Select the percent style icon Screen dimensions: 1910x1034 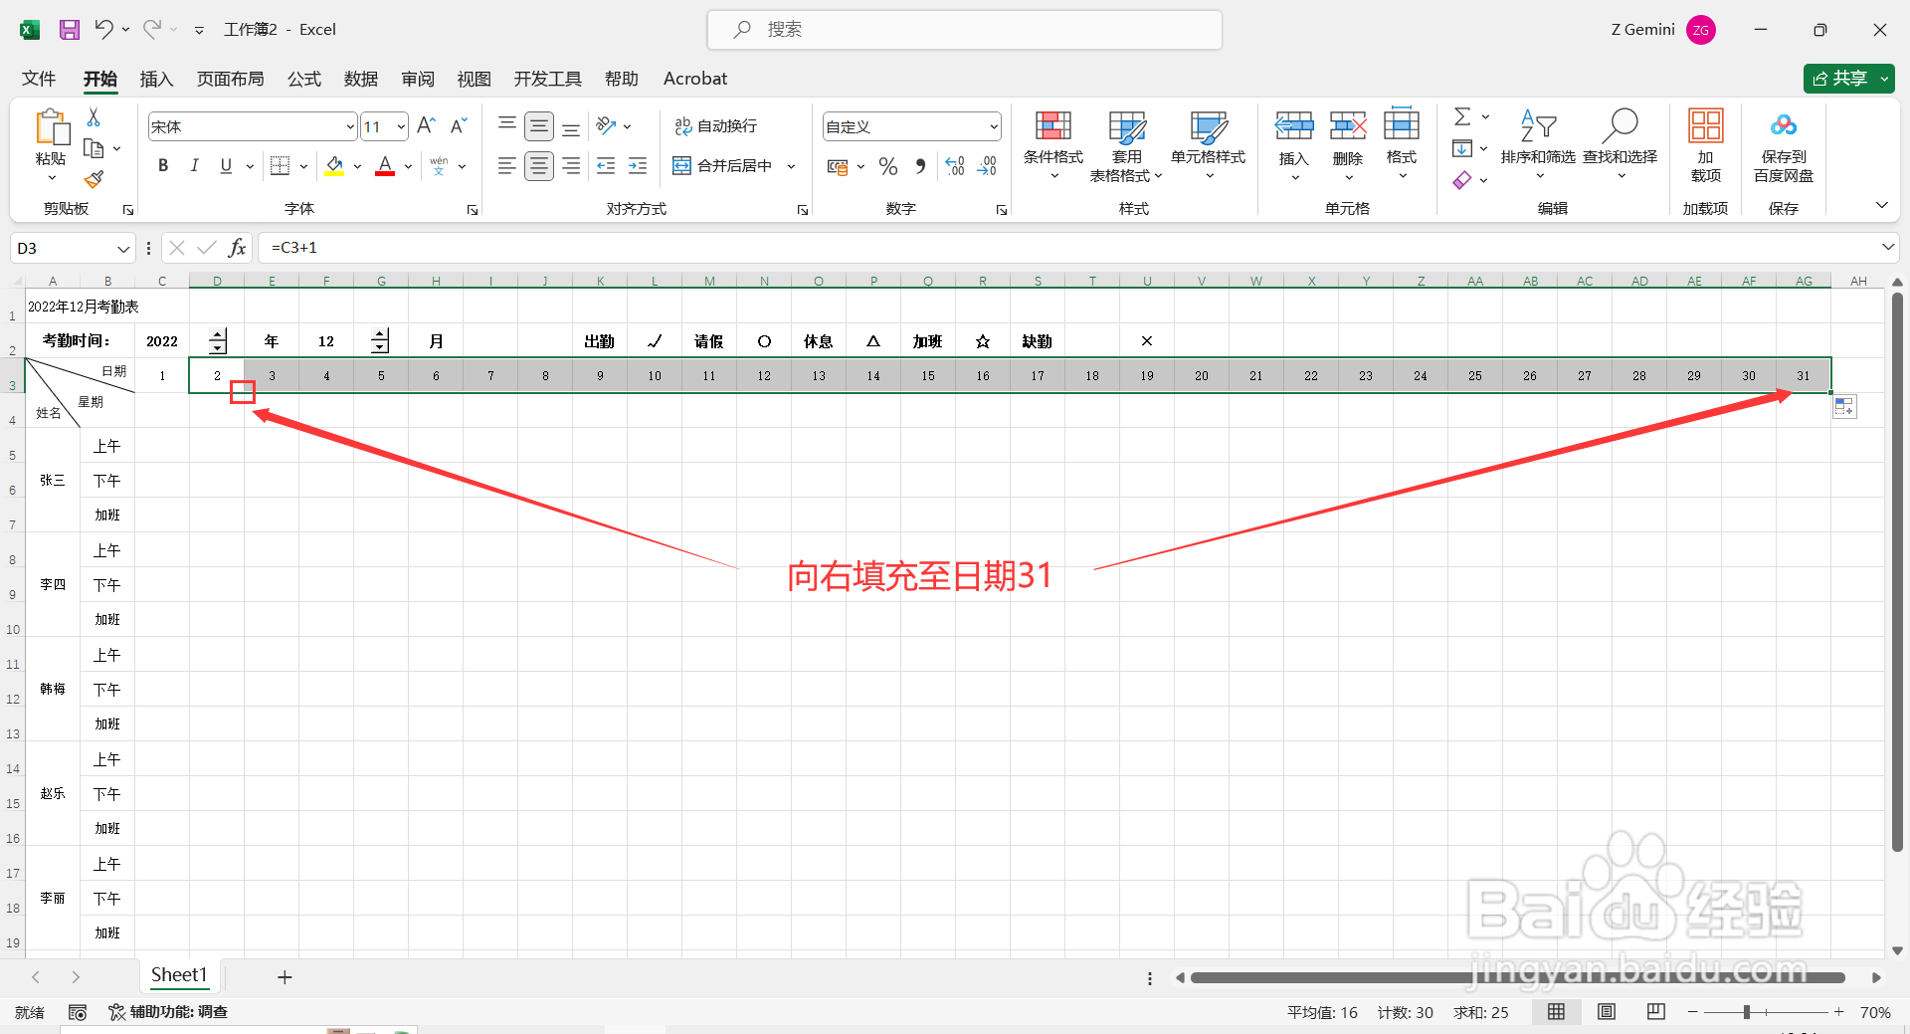coord(888,166)
